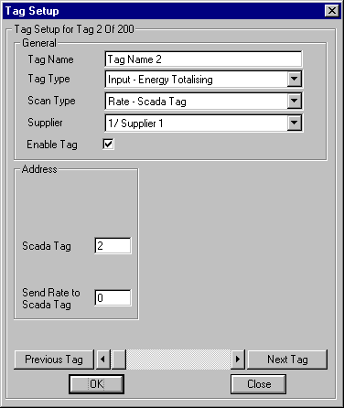The image size is (344, 408).
Task: Click the Send Rate to Scada Tag field
Action: tap(113, 298)
